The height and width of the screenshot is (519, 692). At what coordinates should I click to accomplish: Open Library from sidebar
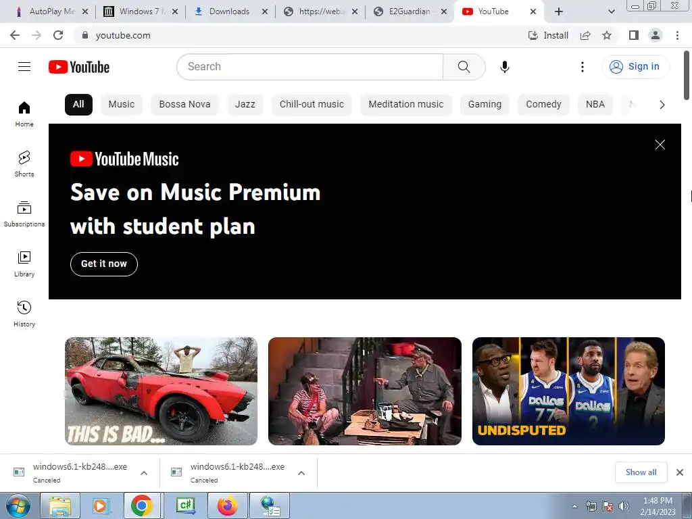click(24, 264)
